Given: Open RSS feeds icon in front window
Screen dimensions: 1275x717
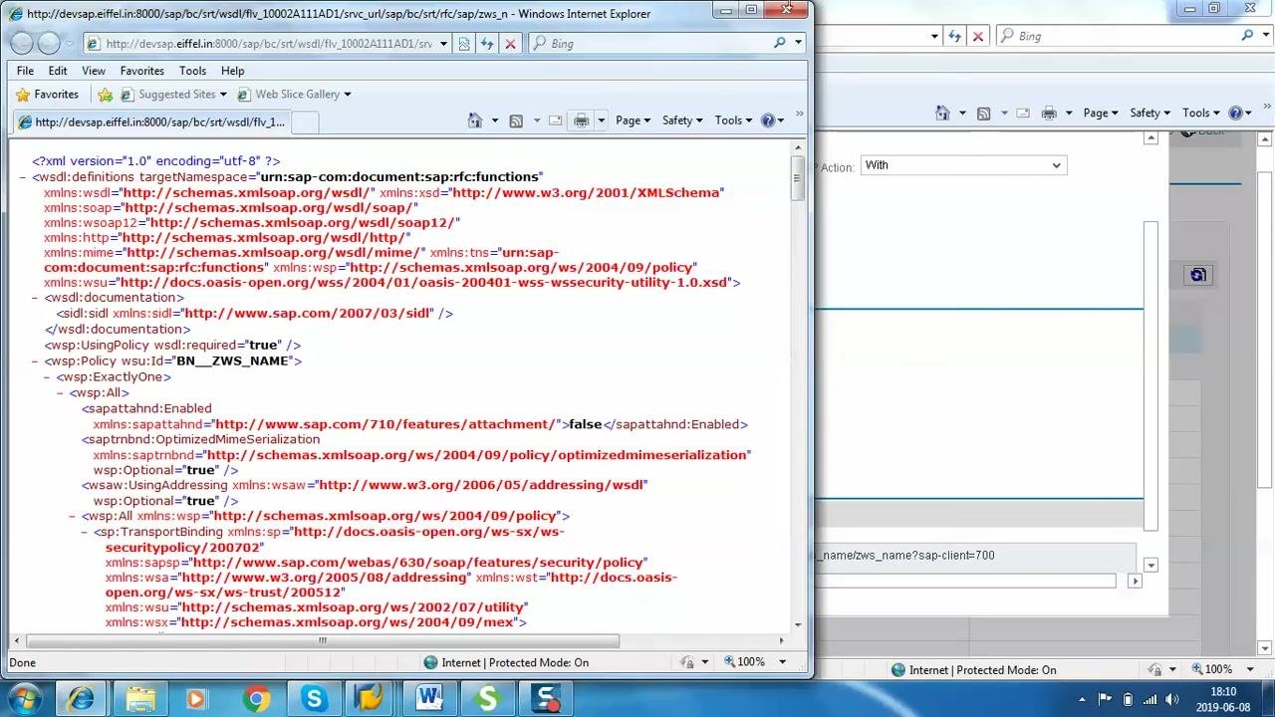Looking at the screenshot, I should coord(516,120).
